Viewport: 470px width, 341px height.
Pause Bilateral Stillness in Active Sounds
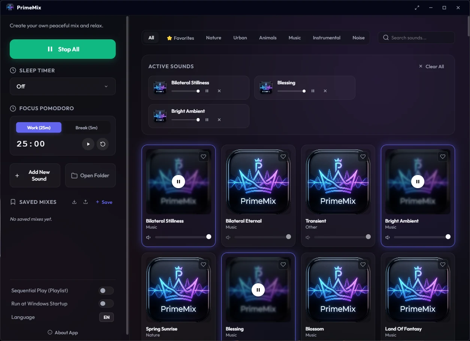click(207, 91)
